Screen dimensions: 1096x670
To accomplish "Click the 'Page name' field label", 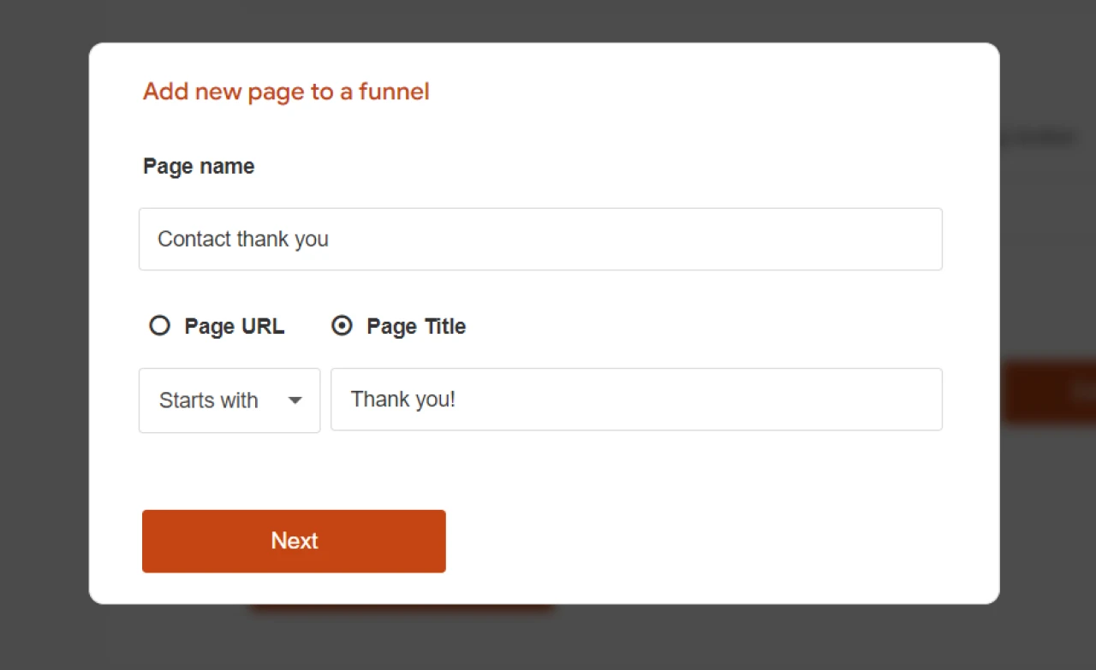I will pos(199,166).
